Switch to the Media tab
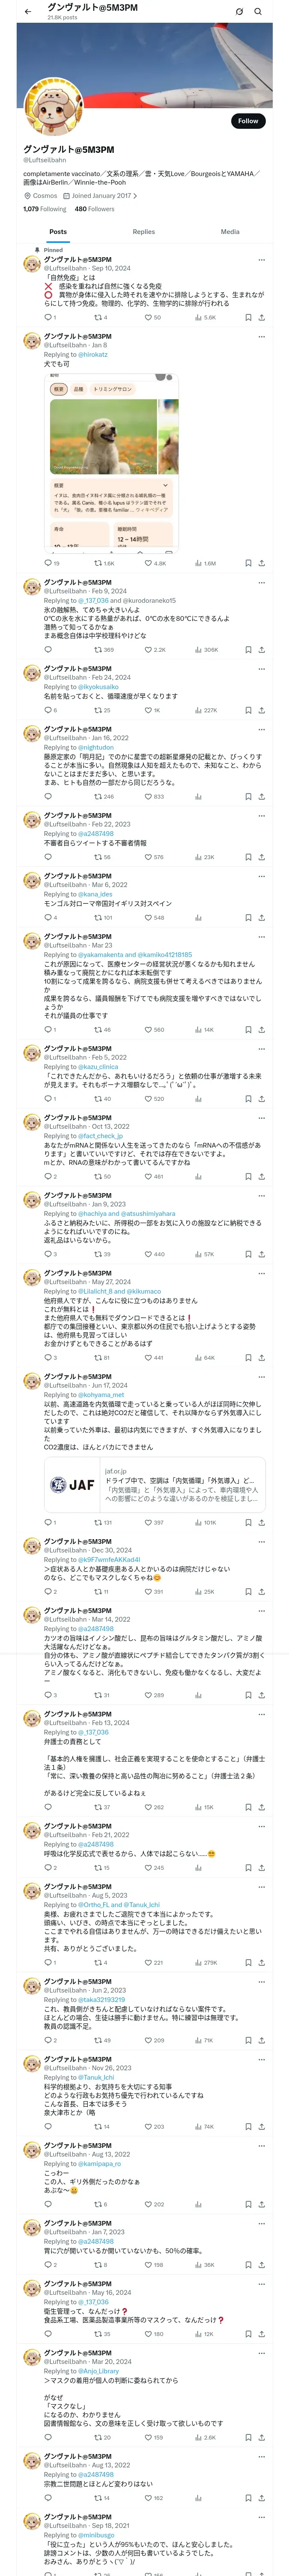The width and height of the screenshot is (289, 2576). click(x=229, y=231)
